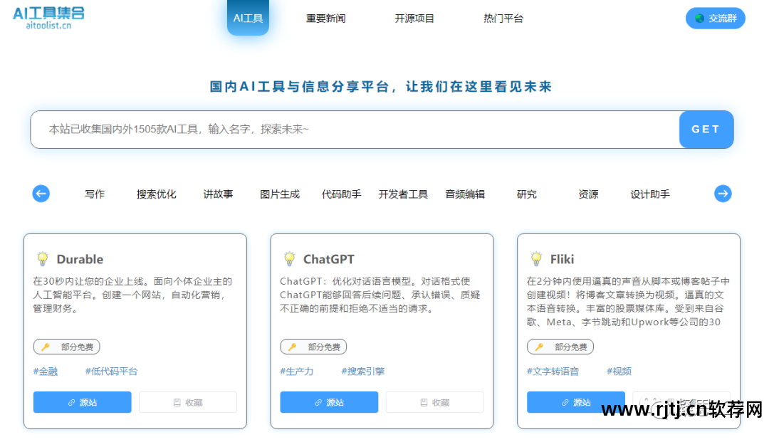Focus the AI tool search input field
769x442 pixels.
[355, 130]
